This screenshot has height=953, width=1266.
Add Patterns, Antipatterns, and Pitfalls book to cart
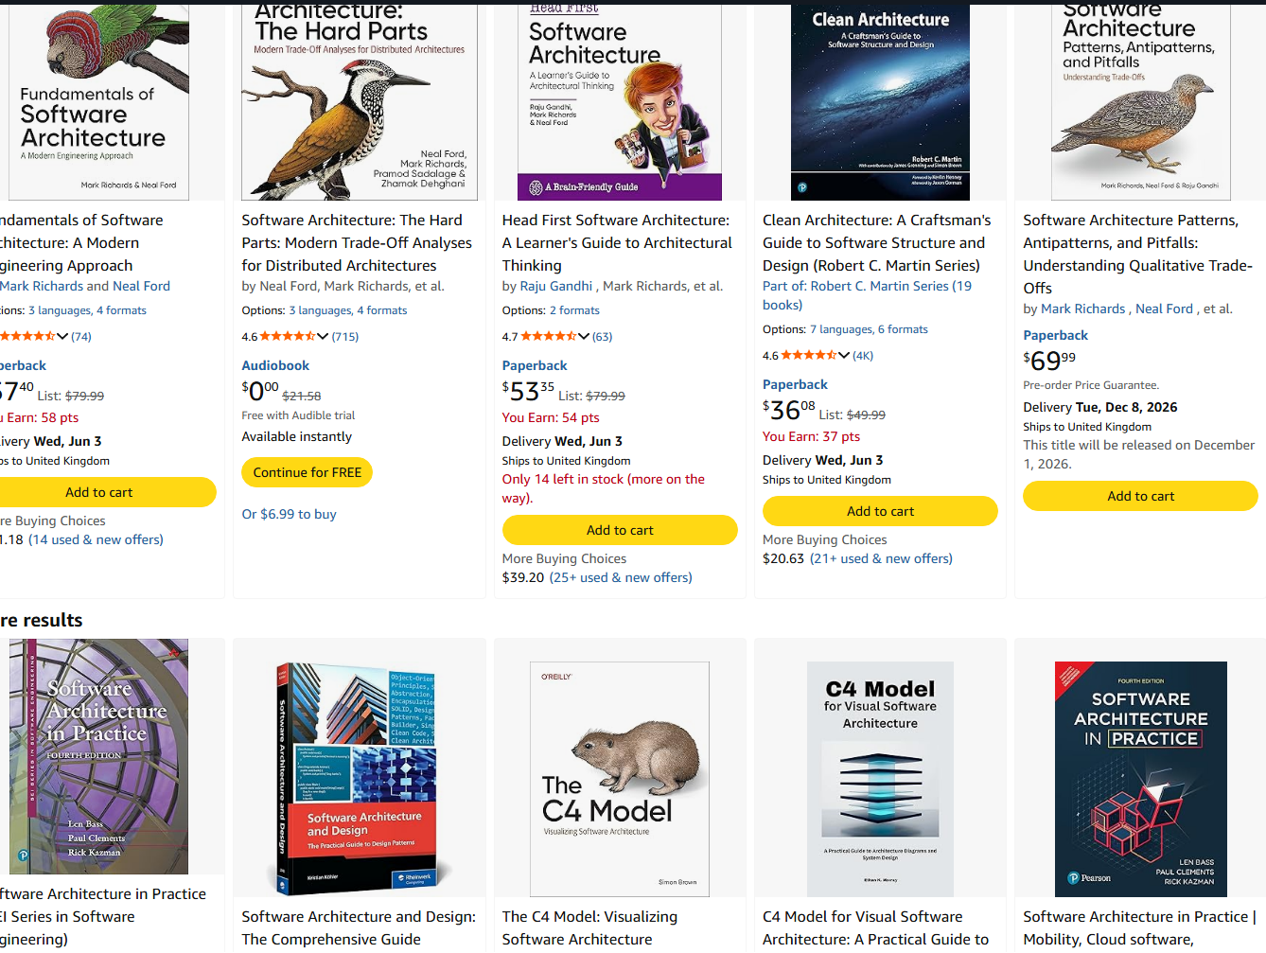point(1140,496)
